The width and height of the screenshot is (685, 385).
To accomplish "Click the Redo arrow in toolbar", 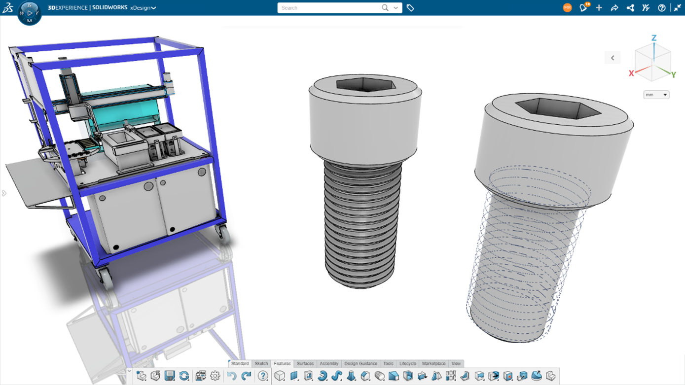I will coord(246,376).
